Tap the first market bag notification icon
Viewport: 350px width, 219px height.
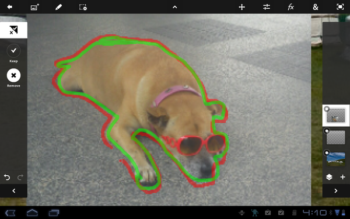[268, 213]
